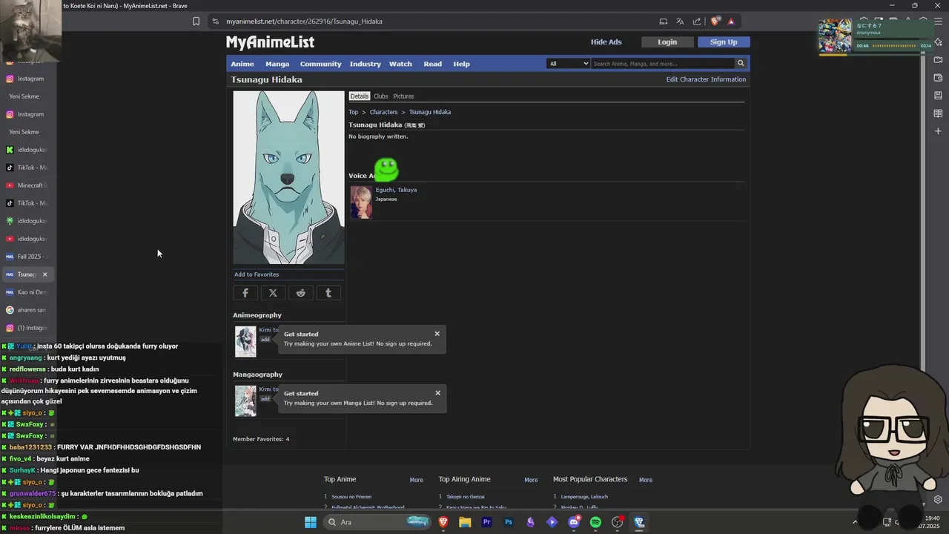The width and height of the screenshot is (949, 534).
Task: Share character via X (Twitter) icon
Action: 273,293
